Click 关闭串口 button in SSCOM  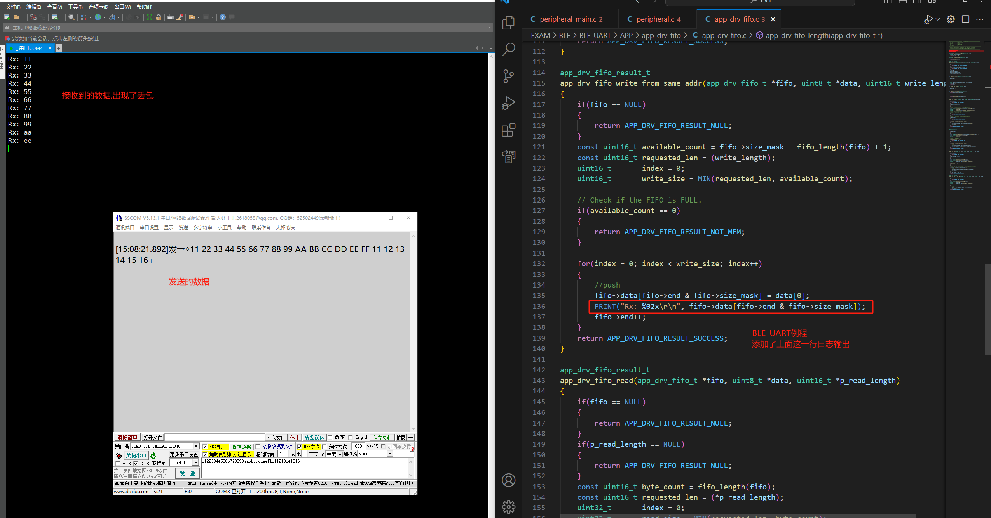point(136,456)
